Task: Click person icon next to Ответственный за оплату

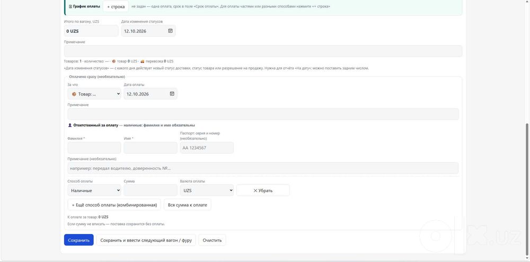Action: [x=70, y=125]
